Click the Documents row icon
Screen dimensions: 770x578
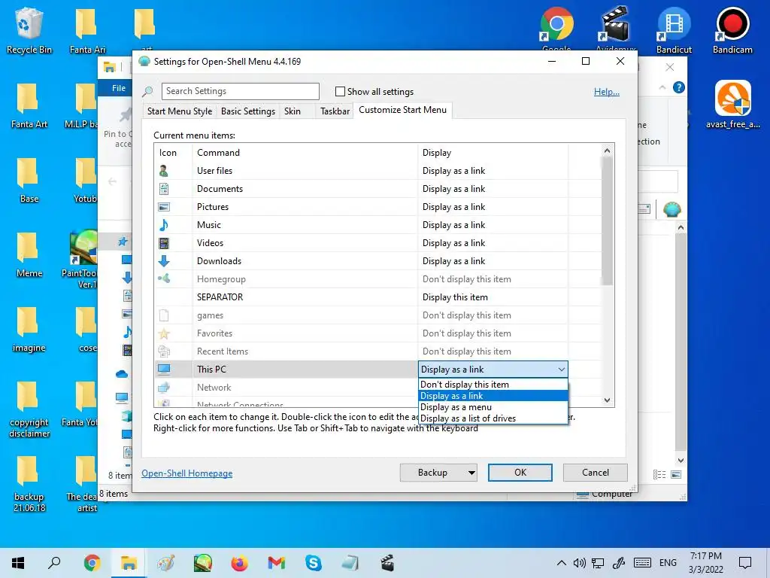(163, 189)
